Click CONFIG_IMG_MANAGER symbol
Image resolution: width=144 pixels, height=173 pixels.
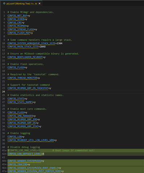[20, 116]
